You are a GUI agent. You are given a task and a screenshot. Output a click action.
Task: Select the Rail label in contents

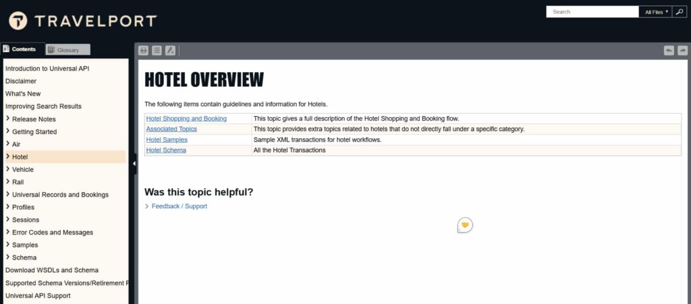click(18, 182)
